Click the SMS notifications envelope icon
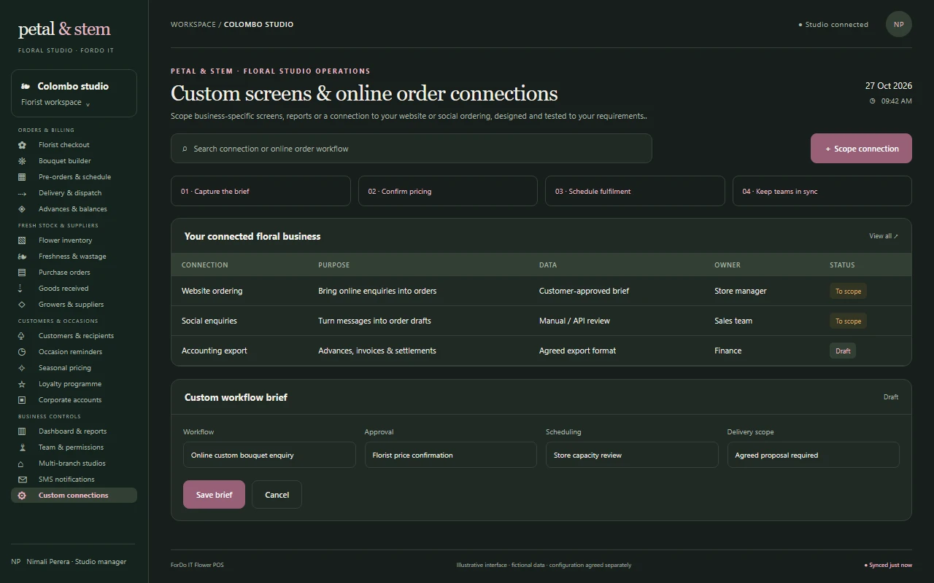The height and width of the screenshot is (583, 934). pyautogui.click(x=22, y=480)
